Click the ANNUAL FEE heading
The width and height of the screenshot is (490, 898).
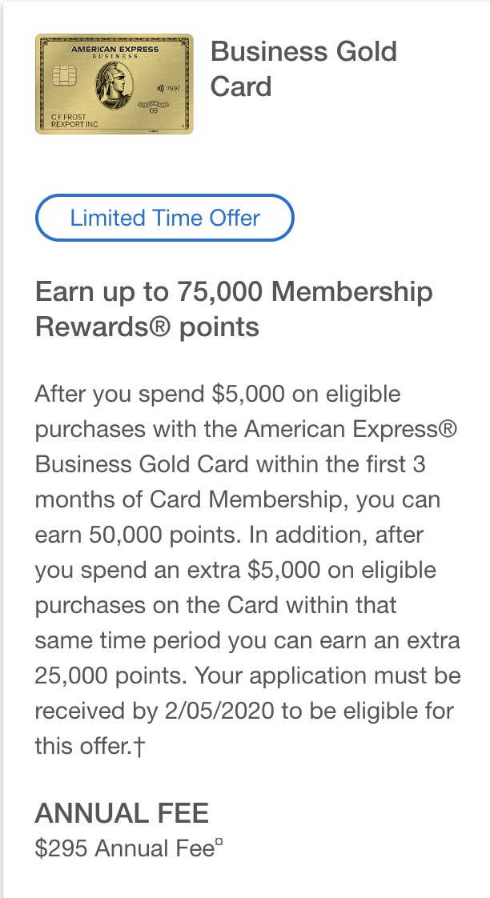click(122, 814)
